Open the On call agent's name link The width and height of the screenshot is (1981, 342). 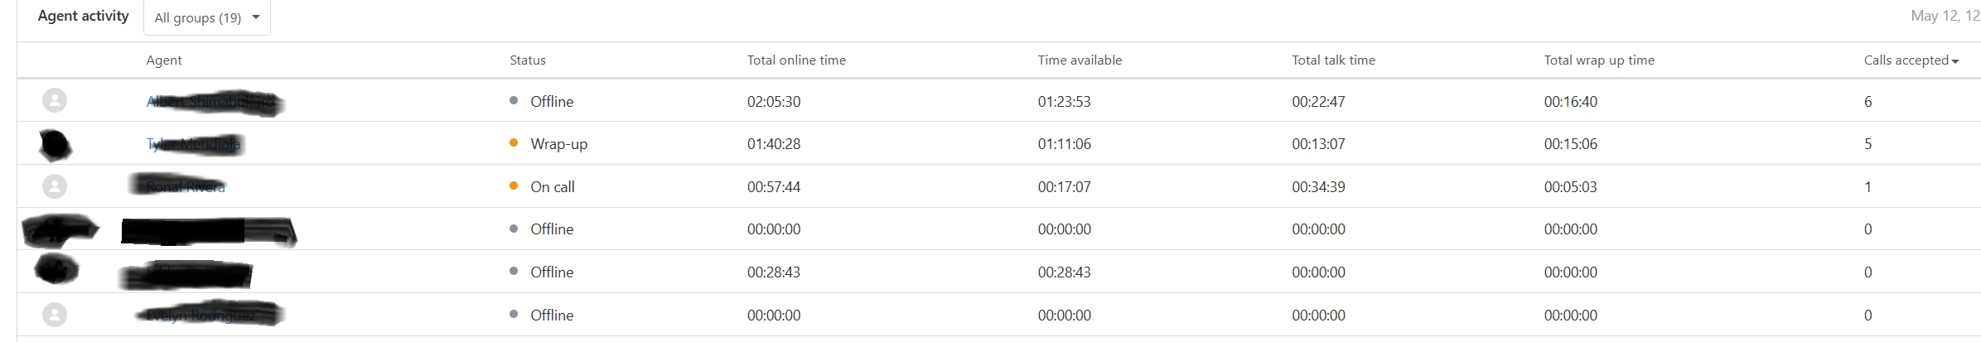click(x=186, y=187)
